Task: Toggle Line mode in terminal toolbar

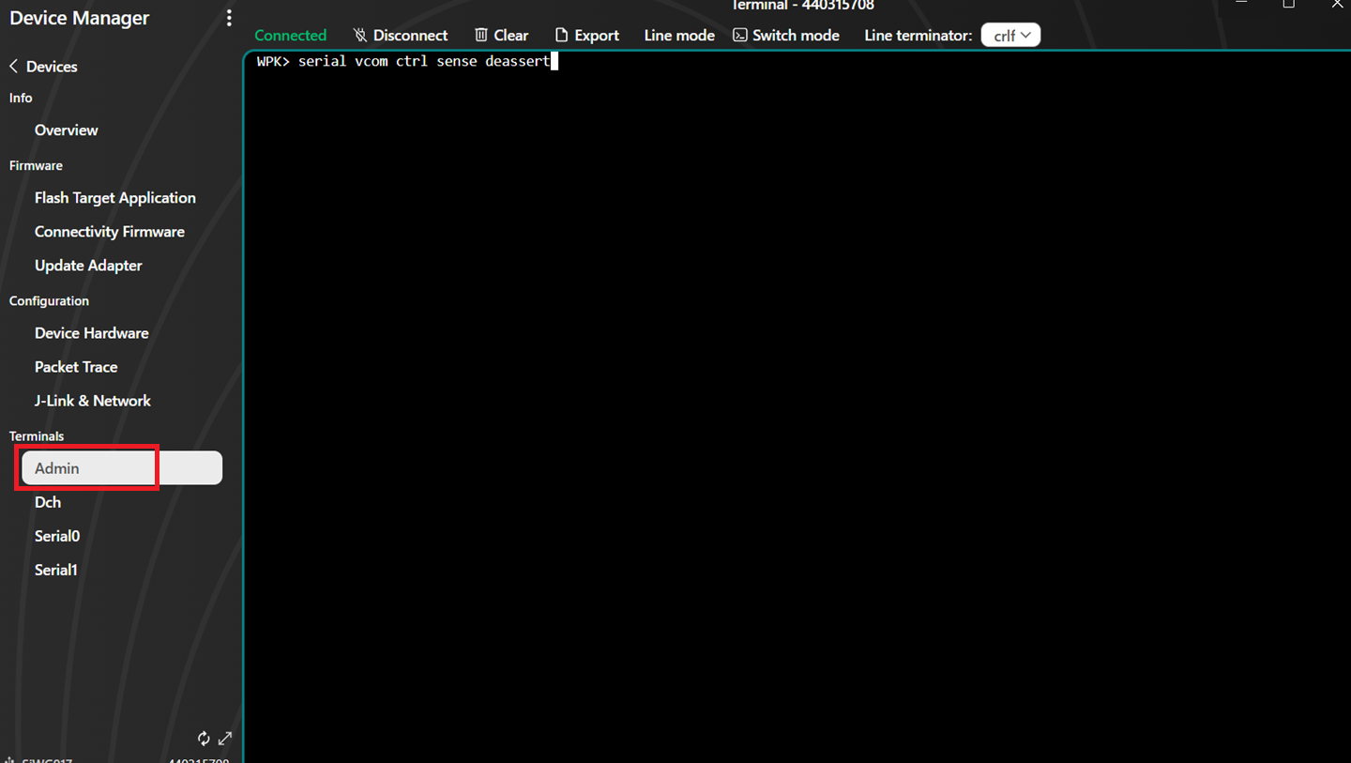Action: pyautogui.click(x=679, y=36)
